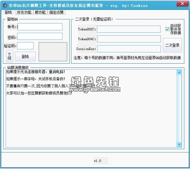Select the 指定点赞 tab
The width and height of the screenshot is (190, 169).
(x=57, y=12)
